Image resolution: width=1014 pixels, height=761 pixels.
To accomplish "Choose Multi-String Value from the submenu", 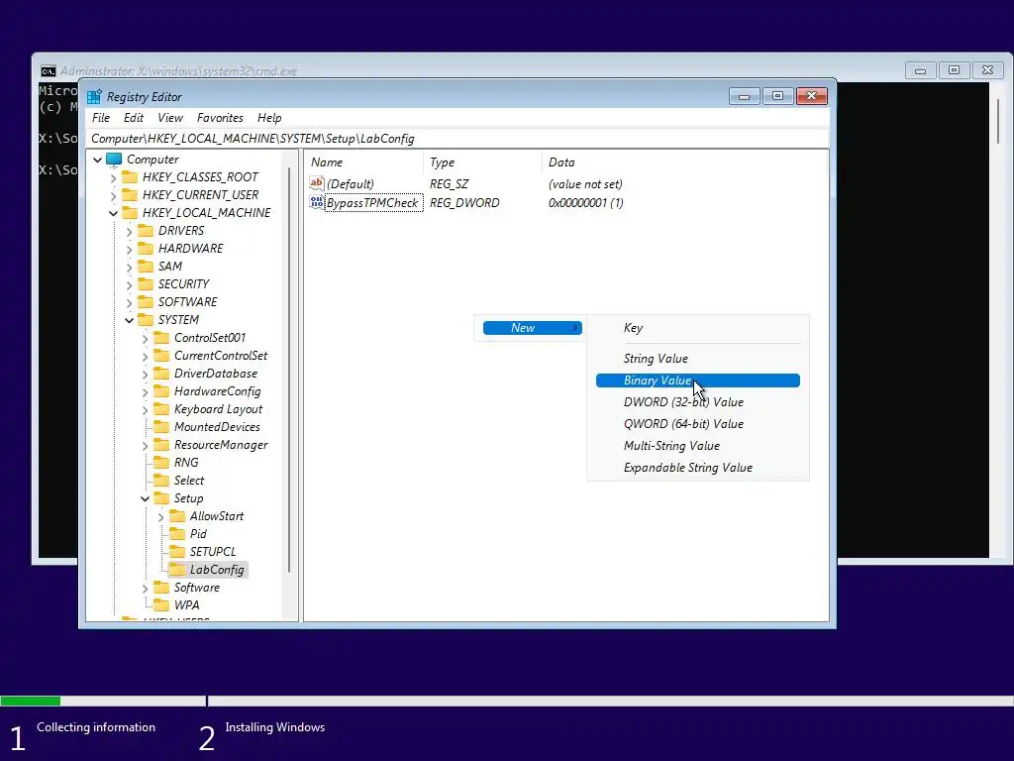I will click(698, 446).
